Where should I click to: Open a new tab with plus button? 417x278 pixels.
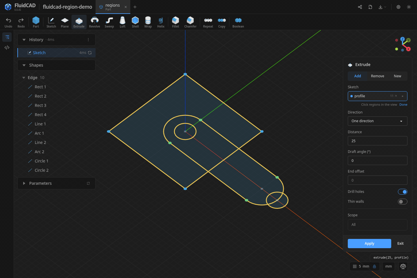(135, 7)
